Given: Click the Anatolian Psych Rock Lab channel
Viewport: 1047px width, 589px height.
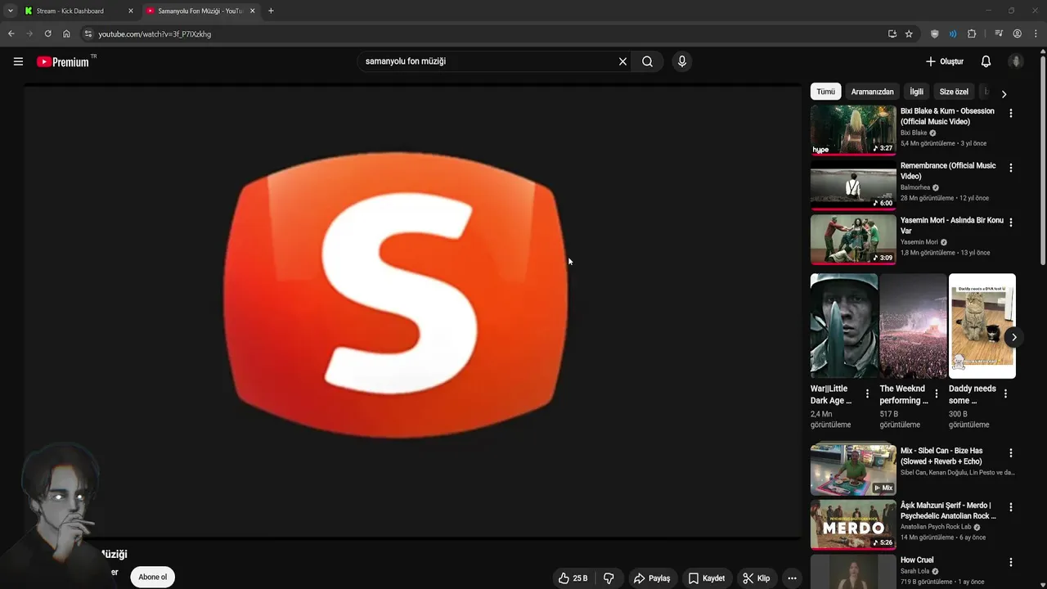Looking at the screenshot, I should tap(936, 527).
